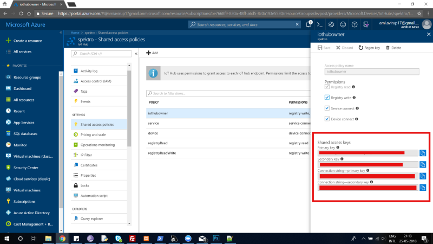Go to Home breadcrumb link
Viewport: 433px width, 244px height.
pos(75,33)
